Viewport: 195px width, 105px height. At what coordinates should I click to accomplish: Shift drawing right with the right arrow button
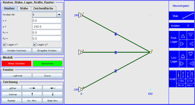(32, 88)
